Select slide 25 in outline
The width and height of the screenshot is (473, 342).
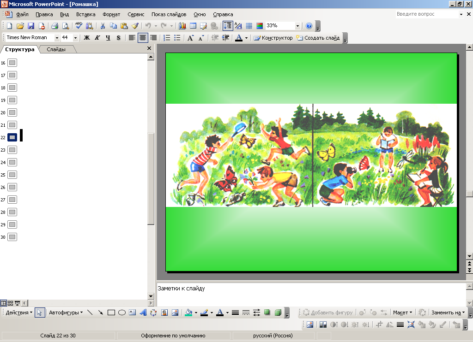pyautogui.click(x=12, y=175)
